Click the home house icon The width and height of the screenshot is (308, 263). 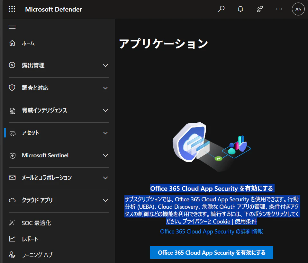pos(12,43)
